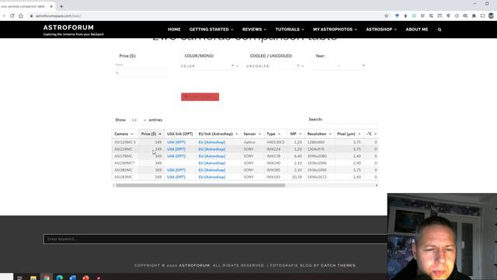Open File Explorer from the taskbar
The height and width of the screenshot is (280, 497).
[x=33, y=278]
